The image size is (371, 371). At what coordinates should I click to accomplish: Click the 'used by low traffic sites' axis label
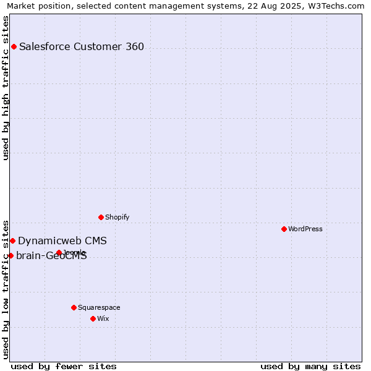pos(5,290)
